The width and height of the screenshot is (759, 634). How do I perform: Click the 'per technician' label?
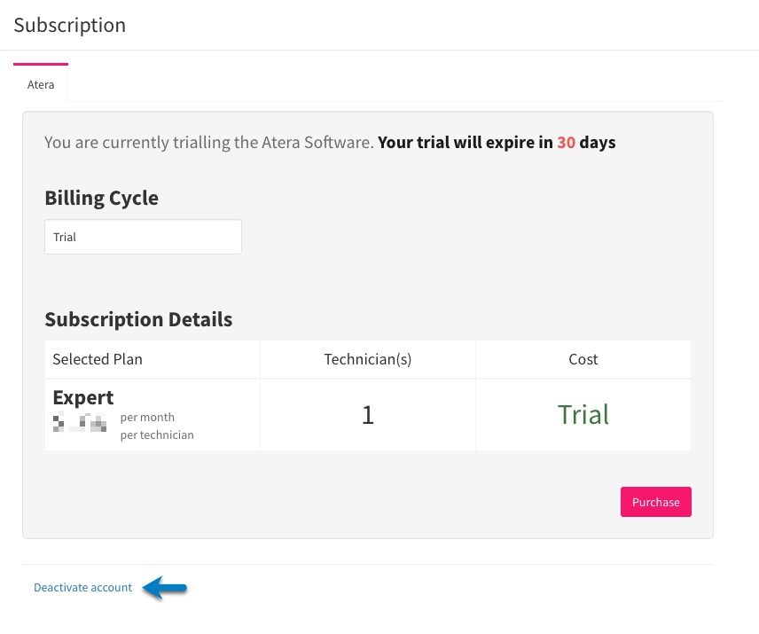click(157, 434)
